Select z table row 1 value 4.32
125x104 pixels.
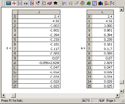coord(39,21)
